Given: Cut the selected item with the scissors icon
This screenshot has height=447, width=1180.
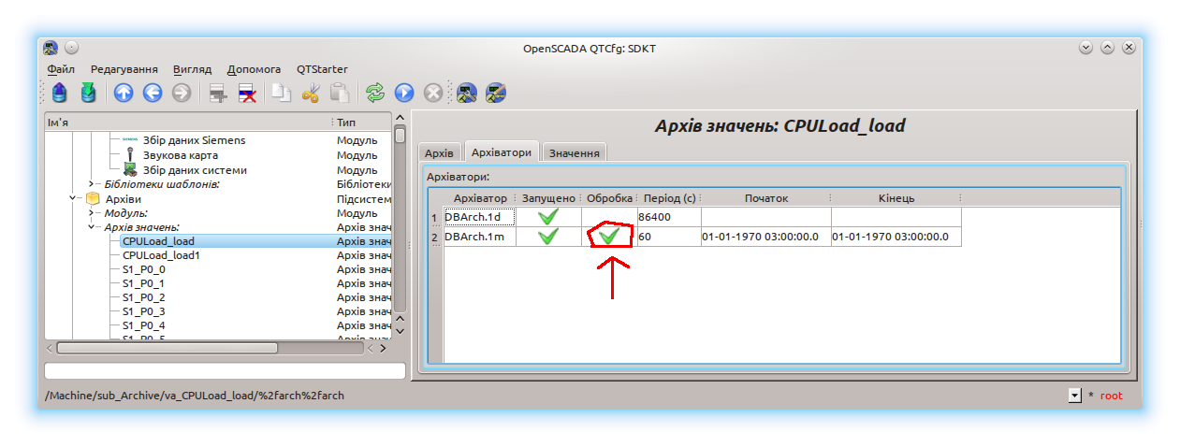Looking at the screenshot, I should coord(312,93).
